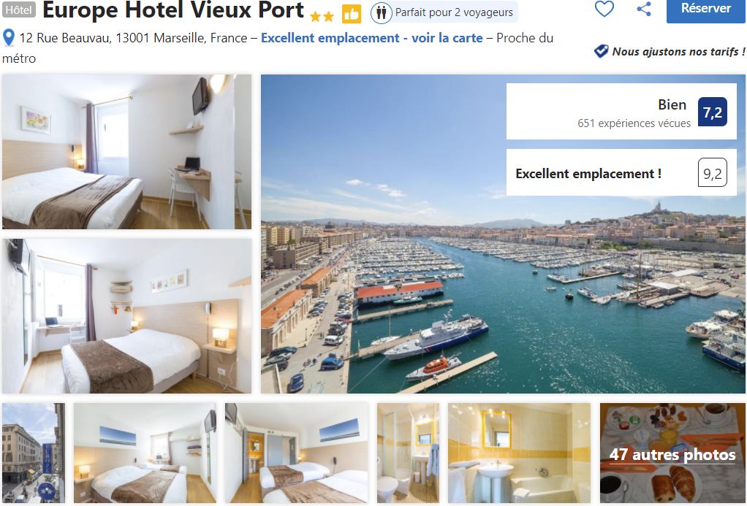Click the map pin location icon
The image size is (747, 506).
click(9, 38)
